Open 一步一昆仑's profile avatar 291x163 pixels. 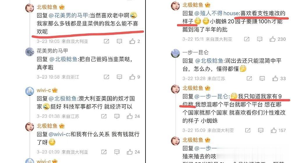tap(175, 53)
